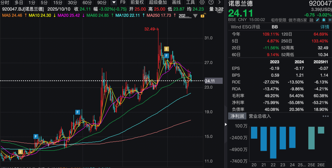Select the 30分 period
This screenshot has height=168, width=332.
[x=72, y=2]
